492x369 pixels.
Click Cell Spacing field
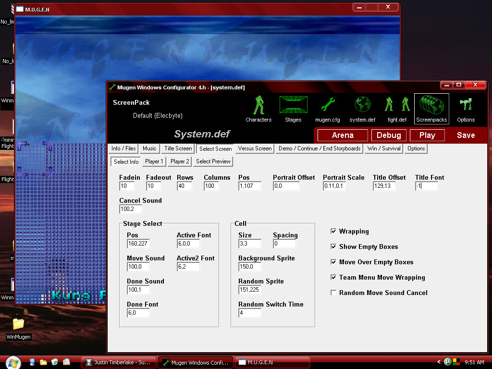coord(284,244)
